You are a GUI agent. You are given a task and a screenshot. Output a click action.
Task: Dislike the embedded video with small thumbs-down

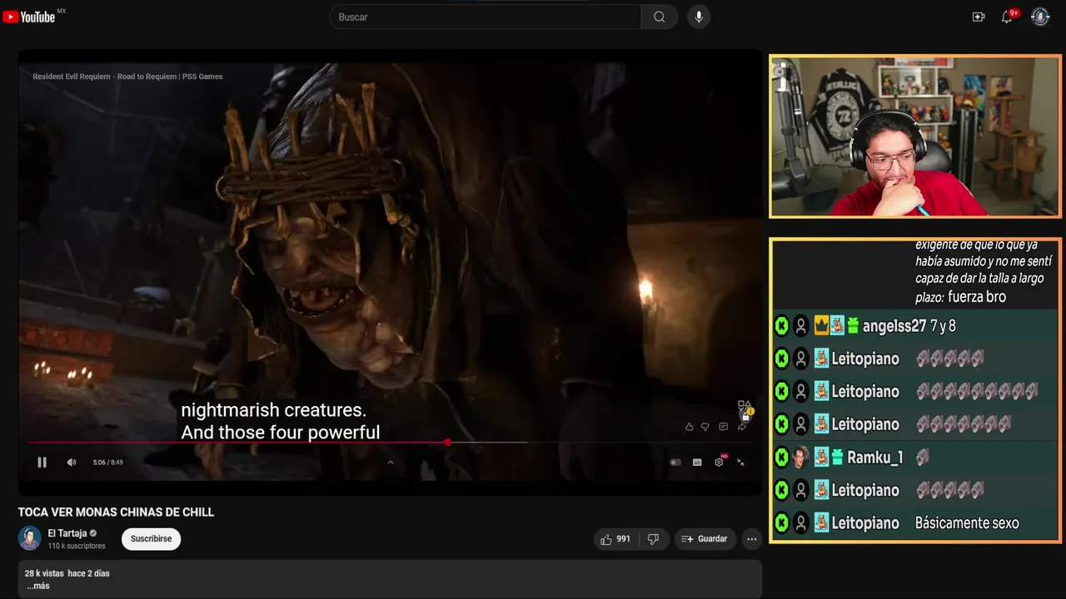[x=705, y=427]
